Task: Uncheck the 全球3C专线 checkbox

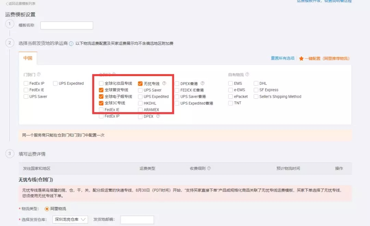Action: pos(101,103)
